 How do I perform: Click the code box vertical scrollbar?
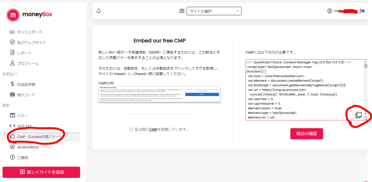click(x=365, y=87)
